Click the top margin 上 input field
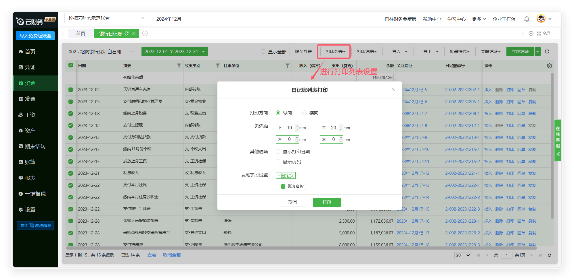The image size is (574, 280). pyautogui.click(x=289, y=128)
